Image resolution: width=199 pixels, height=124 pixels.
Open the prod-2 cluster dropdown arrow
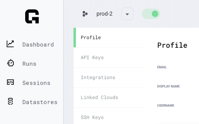click(x=127, y=14)
